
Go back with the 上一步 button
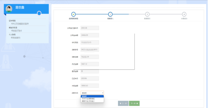point(123,103)
